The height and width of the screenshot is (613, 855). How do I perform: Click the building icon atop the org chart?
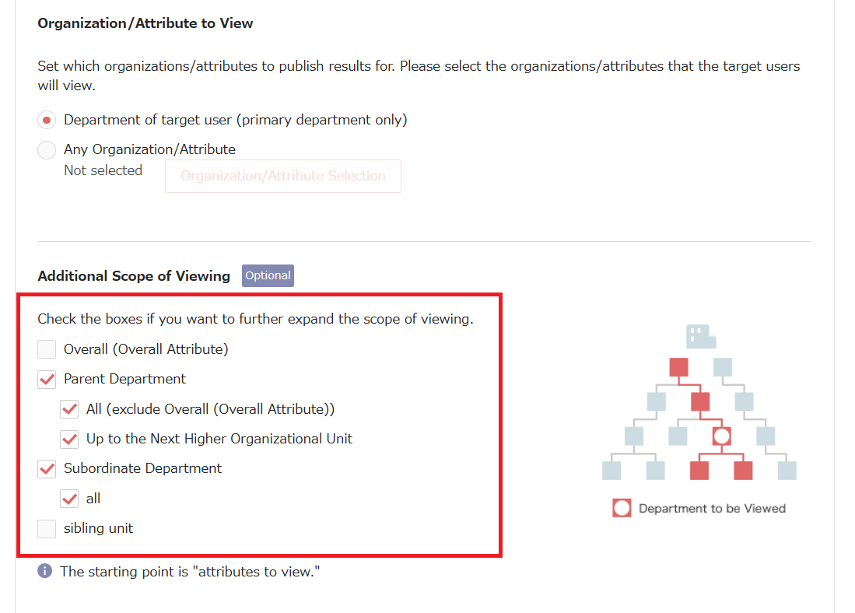pyautogui.click(x=700, y=336)
